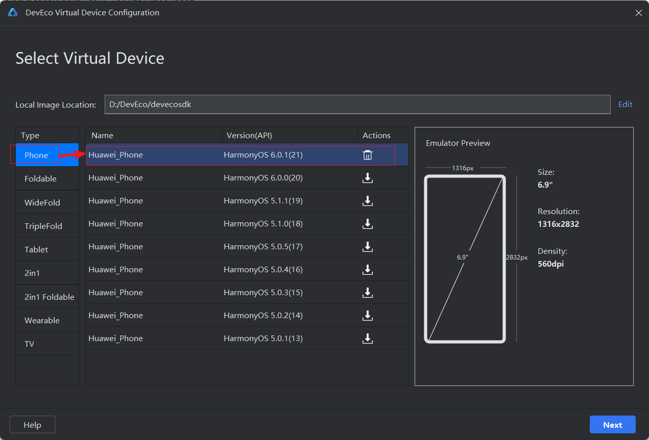
Task: Select the 2in1 Foldable device type
Action: point(47,297)
